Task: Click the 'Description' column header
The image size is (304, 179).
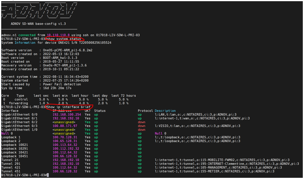Action: coord(165,111)
